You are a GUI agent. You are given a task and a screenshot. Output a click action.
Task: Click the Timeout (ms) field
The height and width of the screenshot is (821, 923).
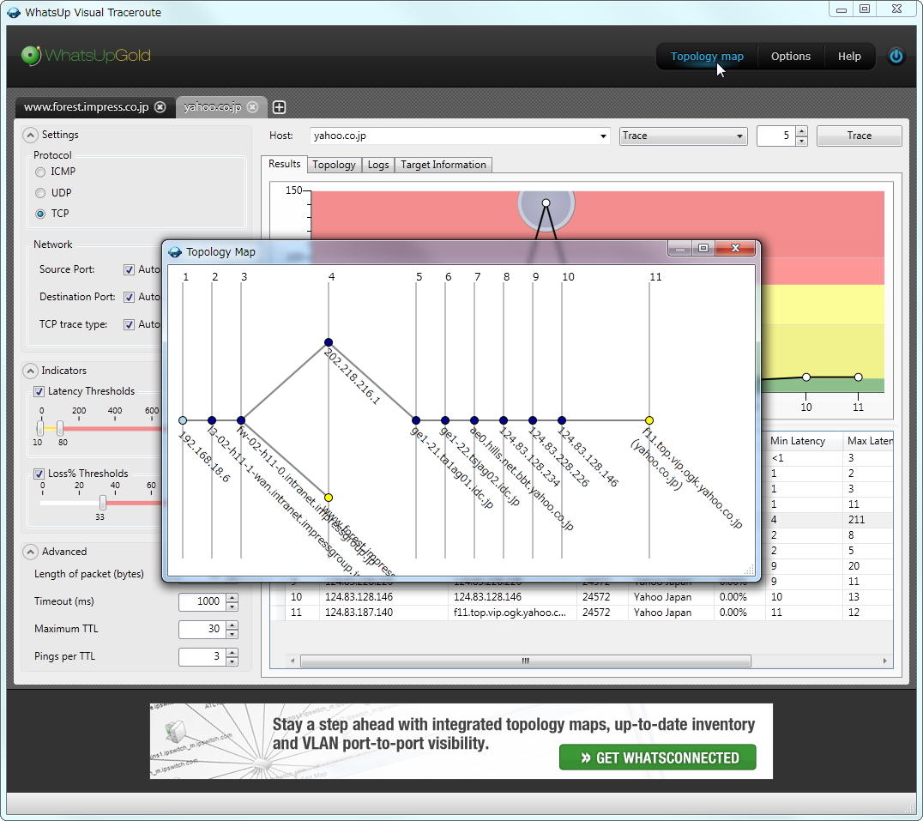point(202,601)
